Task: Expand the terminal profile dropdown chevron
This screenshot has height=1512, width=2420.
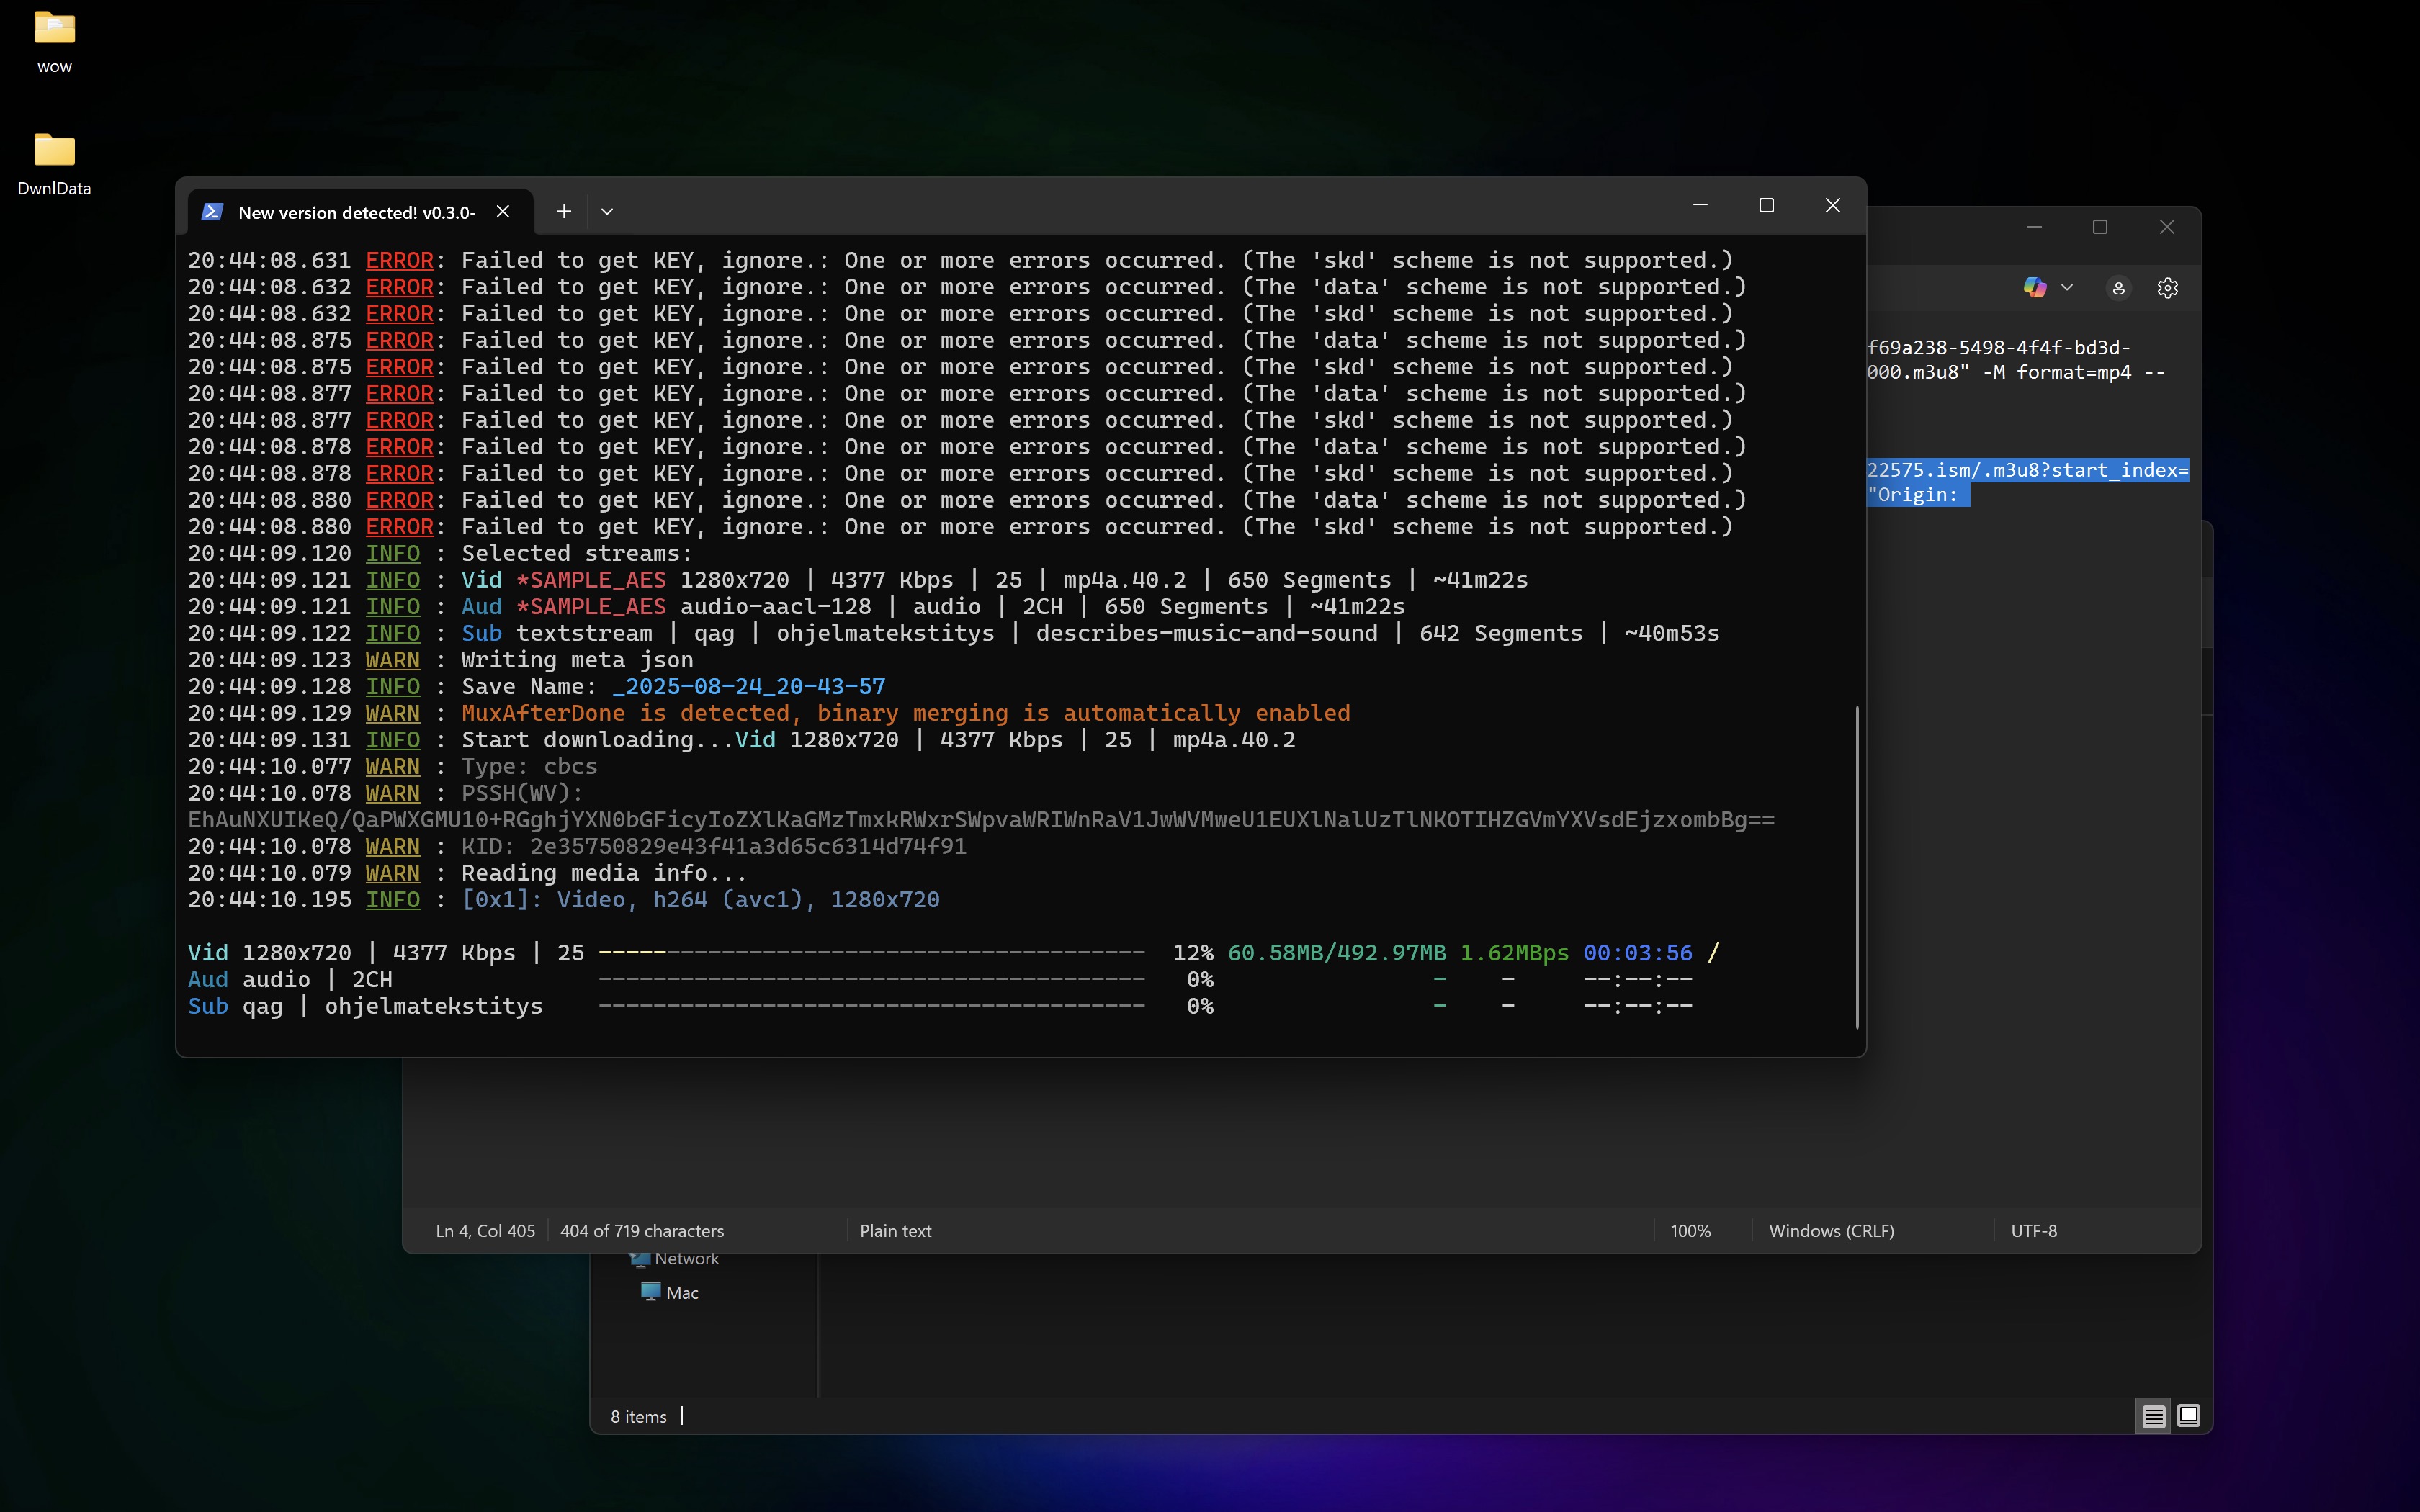Action: pyautogui.click(x=607, y=212)
